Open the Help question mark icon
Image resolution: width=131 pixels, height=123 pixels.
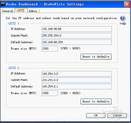[122, 18]
